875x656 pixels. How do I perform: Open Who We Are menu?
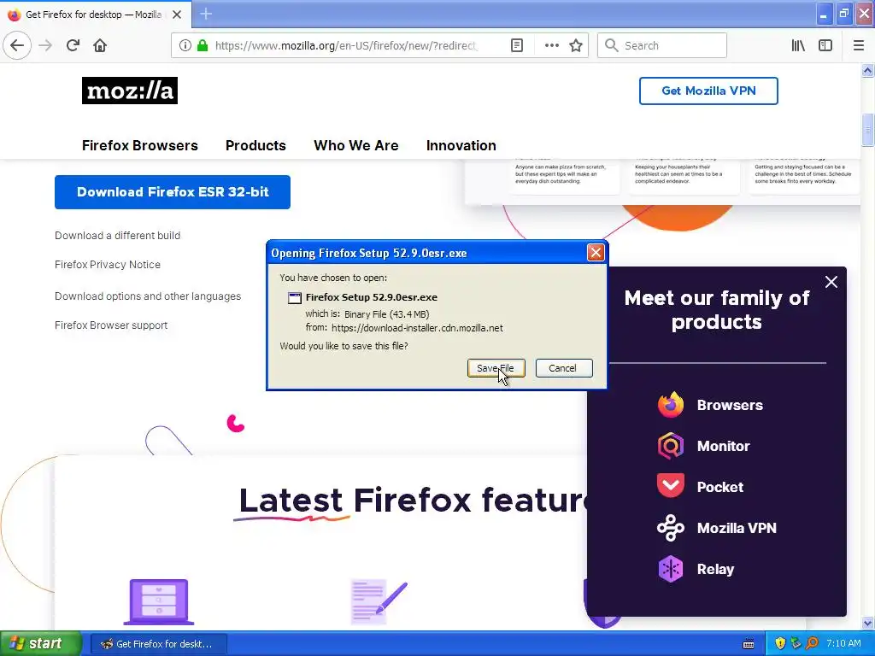pyautogui.click(x=356, y=145)
